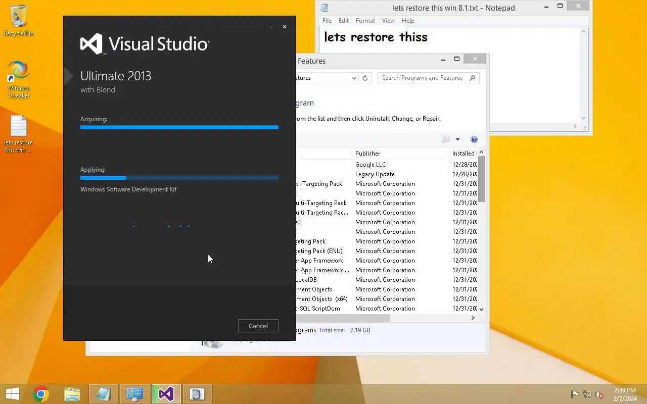The height and width of the screenshot is (404, 647).
Task: Click the search magnifier in Programs and Features
Action: coord(472,78)
